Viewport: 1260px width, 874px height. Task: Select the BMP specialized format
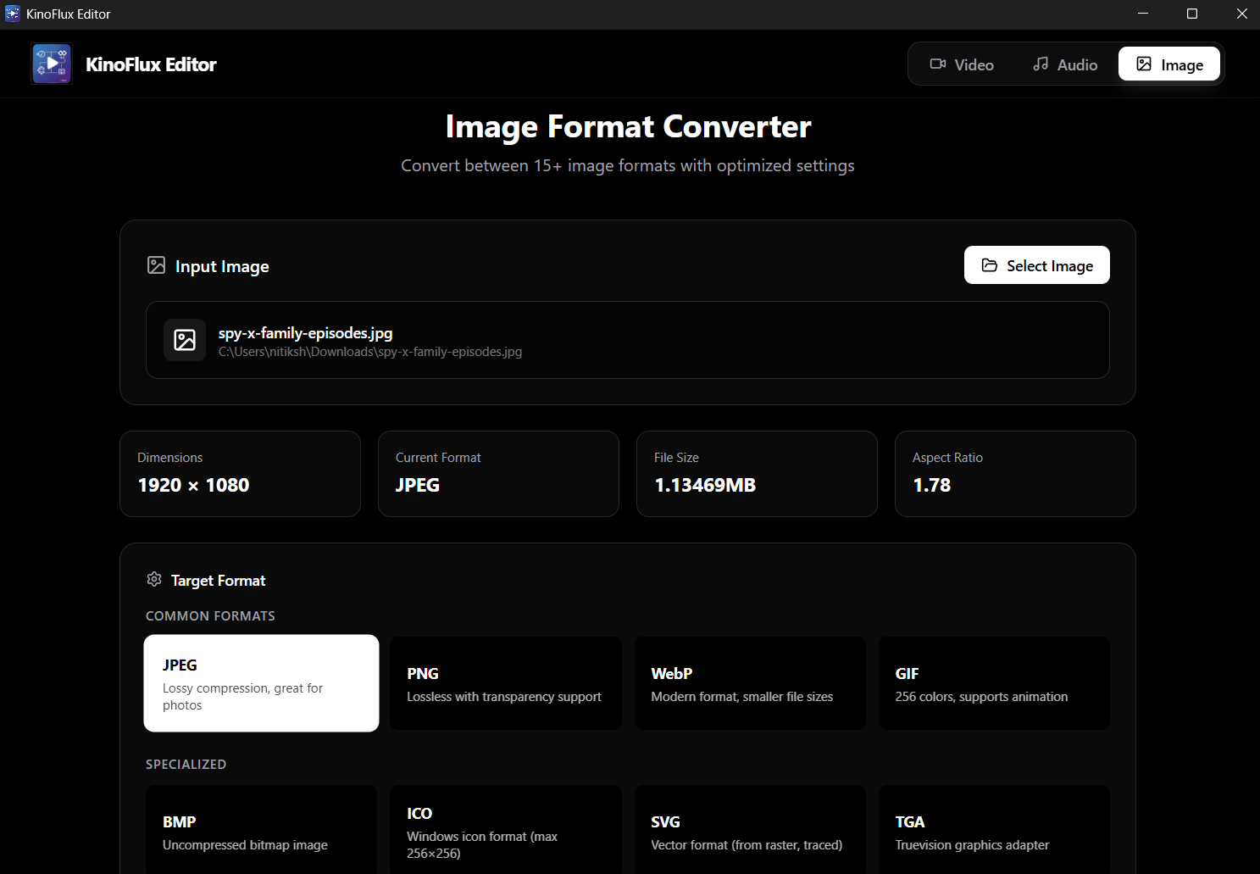click(x=261, y=831)
